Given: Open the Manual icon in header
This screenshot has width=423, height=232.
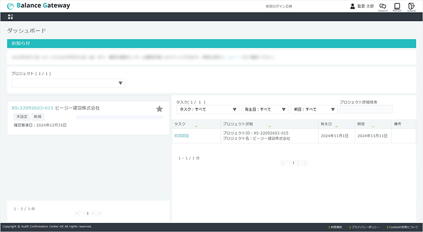Looking at the screenshot, I should click(397, 6).
